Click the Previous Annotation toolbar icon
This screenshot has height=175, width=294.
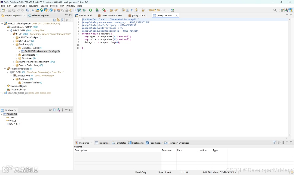143,10
